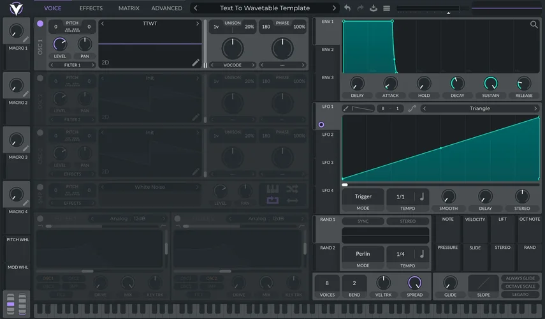Select the ENV 2 envelope
The image size is (545, 319).
327,50
